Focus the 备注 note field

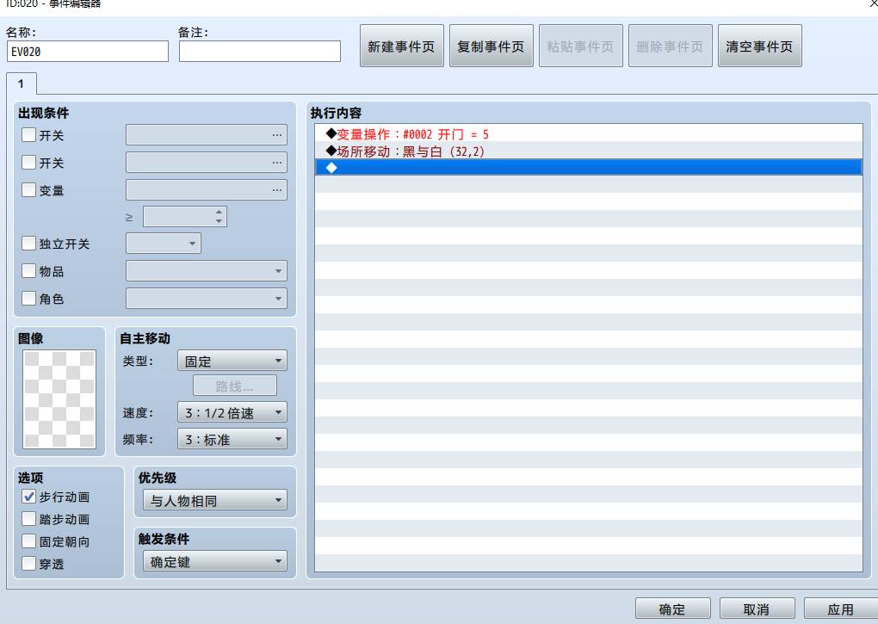pyautogui.click(x=260, y=52)
